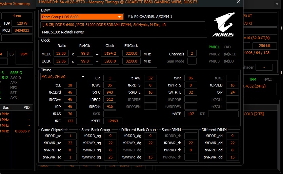Click the MCLK ratio value 32.00
283x174 pixels.
click(61, 54)
